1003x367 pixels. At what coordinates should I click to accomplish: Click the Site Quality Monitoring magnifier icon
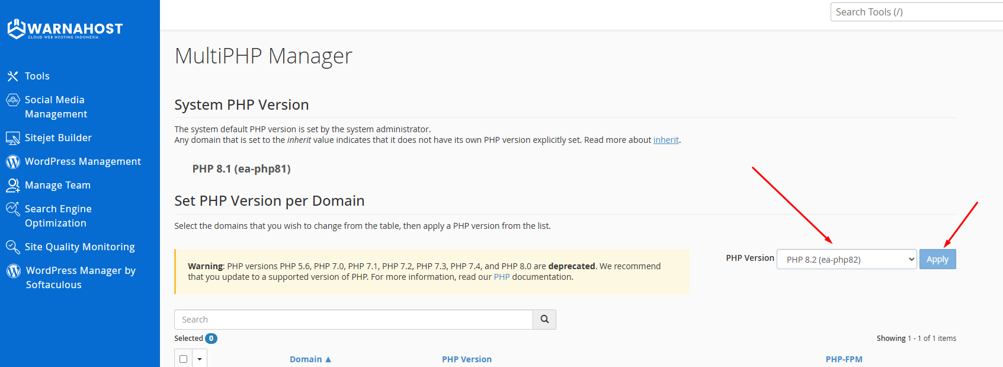[x=12, y=247]
